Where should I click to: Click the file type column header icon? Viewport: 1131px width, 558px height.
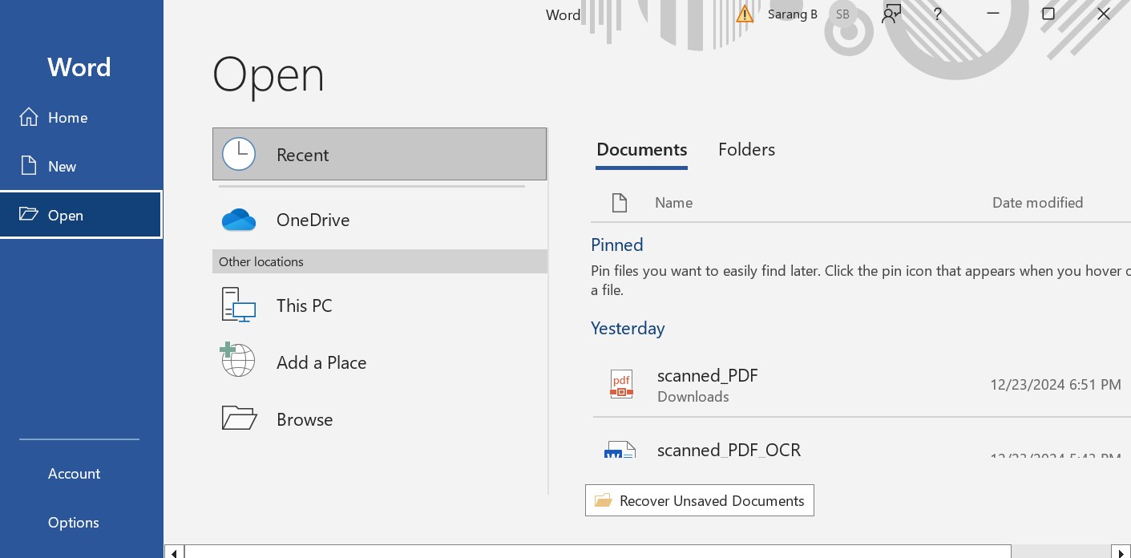(620, 203)
